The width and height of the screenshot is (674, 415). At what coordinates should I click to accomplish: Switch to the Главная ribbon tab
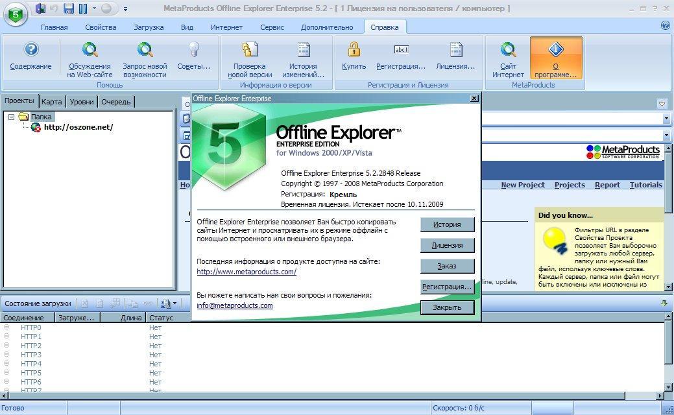click(x=54, y=27)
